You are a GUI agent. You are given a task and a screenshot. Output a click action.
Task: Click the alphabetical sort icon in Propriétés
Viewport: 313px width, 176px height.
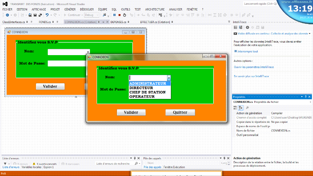pos(241,108)
